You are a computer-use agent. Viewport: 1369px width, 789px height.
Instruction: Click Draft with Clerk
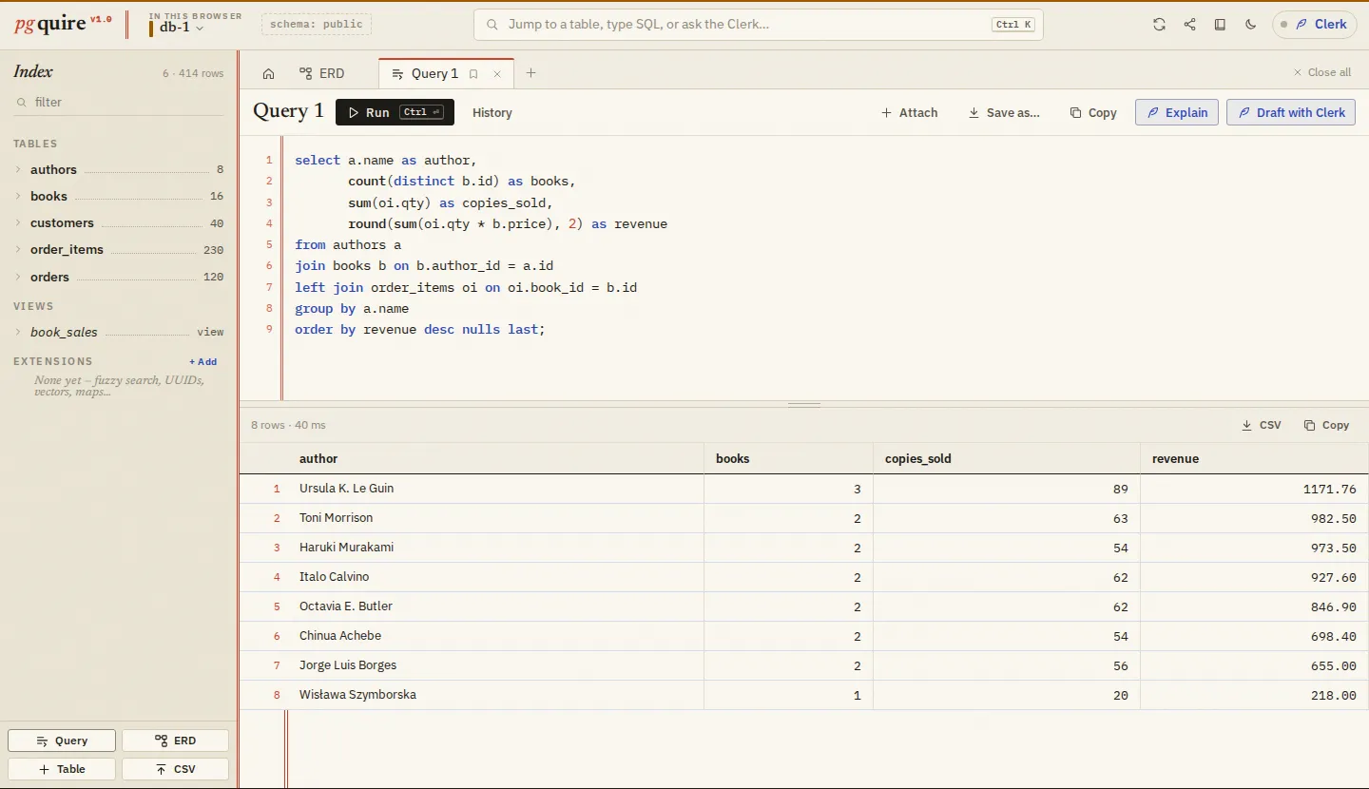point(1291,112)
